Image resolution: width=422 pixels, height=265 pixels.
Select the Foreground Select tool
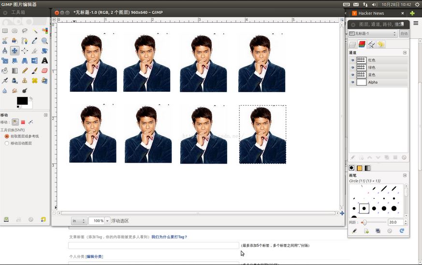coord(15,41)
